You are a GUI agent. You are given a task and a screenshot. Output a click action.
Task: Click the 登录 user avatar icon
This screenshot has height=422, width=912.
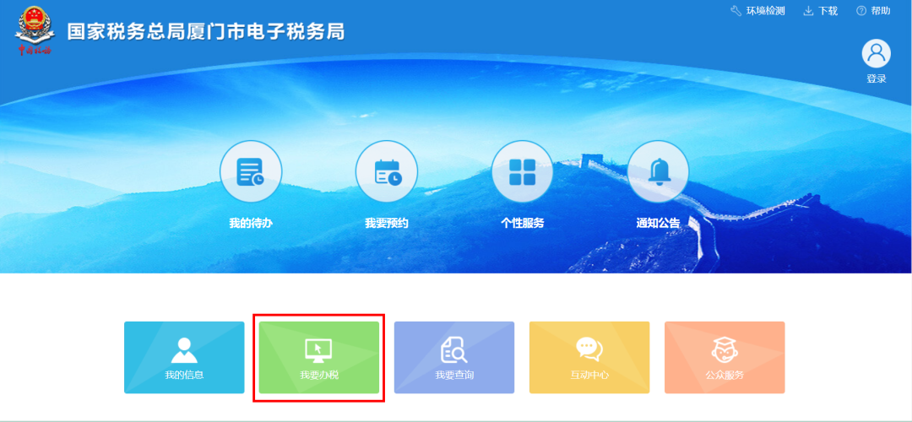876,53
